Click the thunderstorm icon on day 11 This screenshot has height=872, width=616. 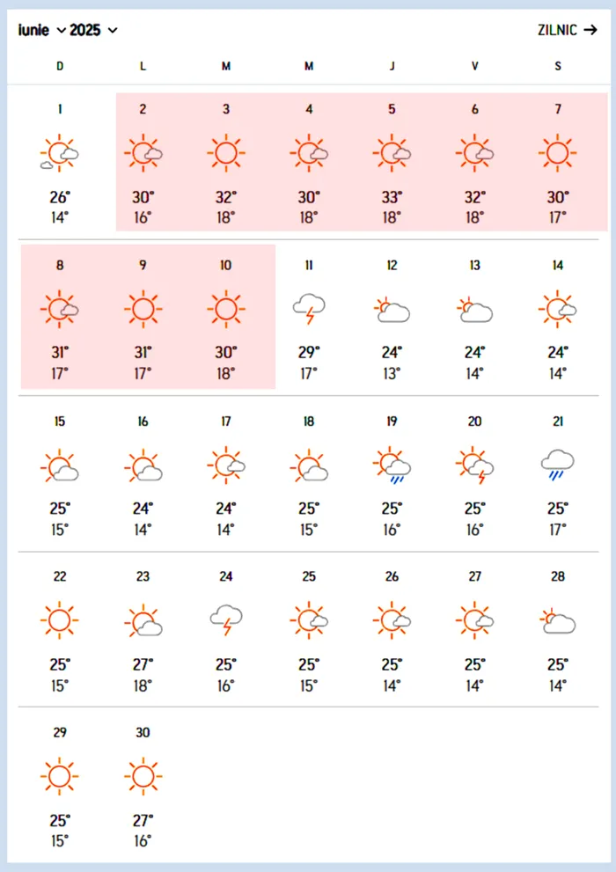click(x=309, y=309)
